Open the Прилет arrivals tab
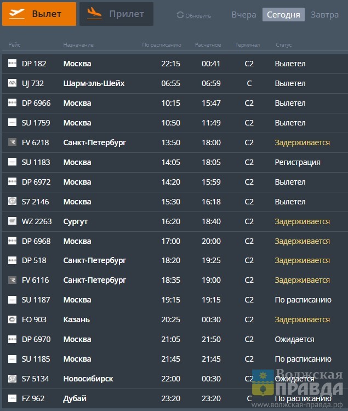Viewport: 348px width, 411px height. 116,14
